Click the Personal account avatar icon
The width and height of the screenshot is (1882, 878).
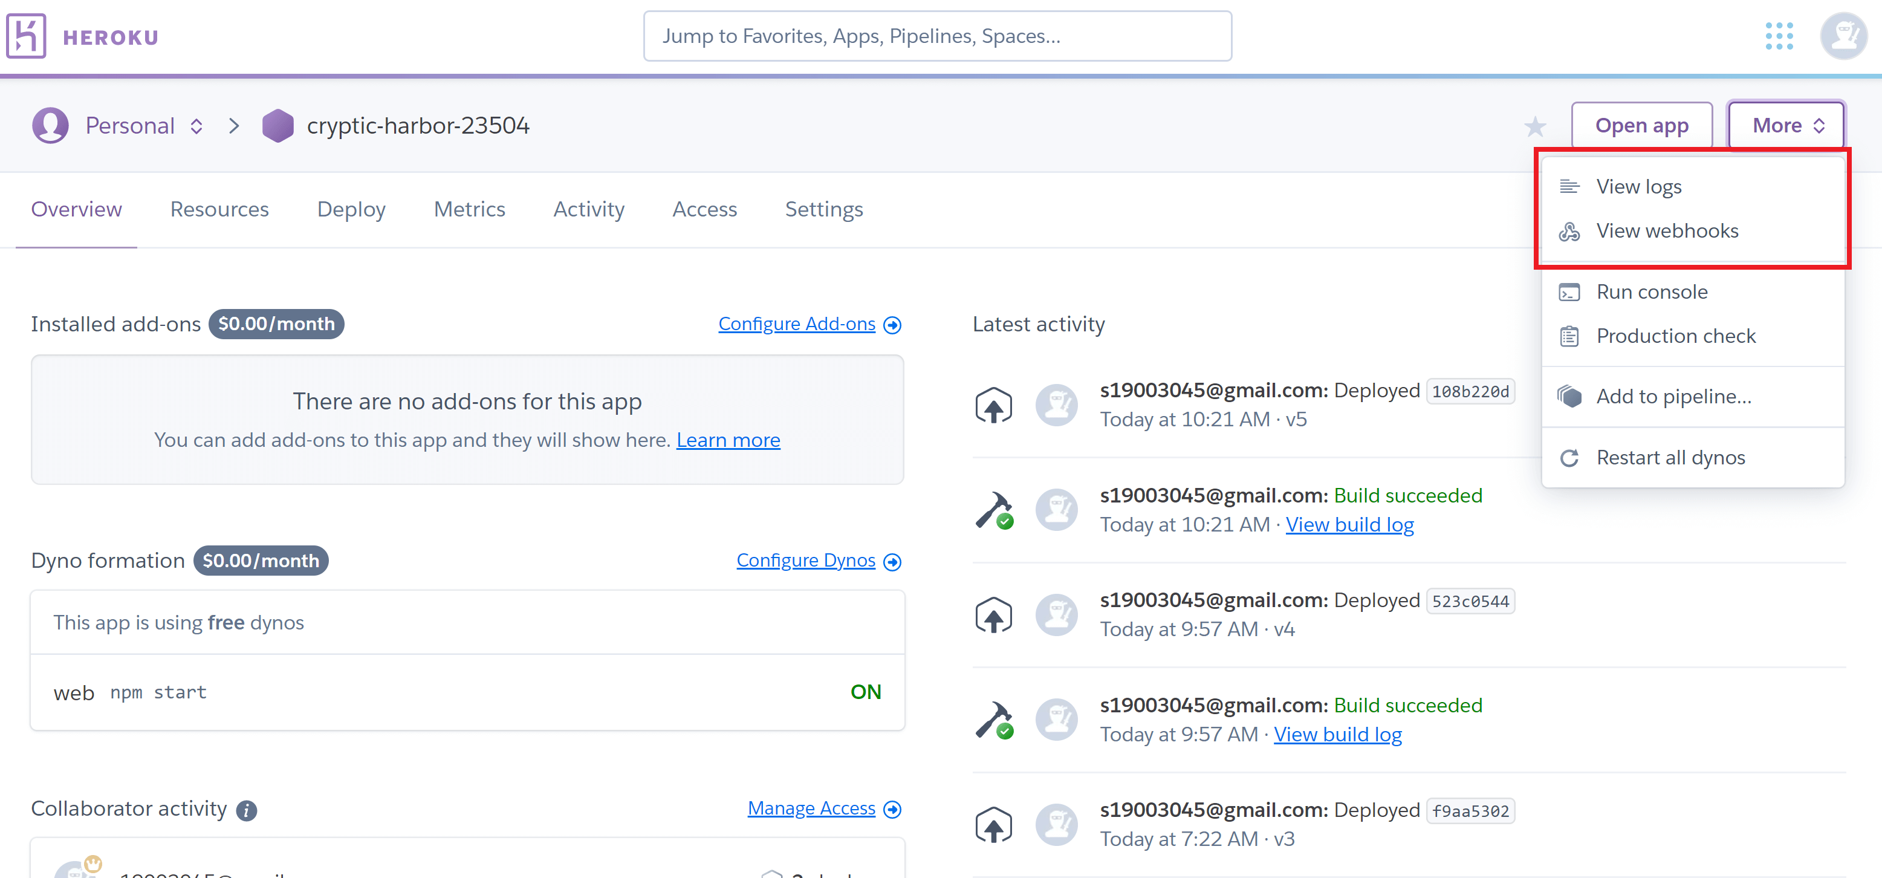point(50,126)
